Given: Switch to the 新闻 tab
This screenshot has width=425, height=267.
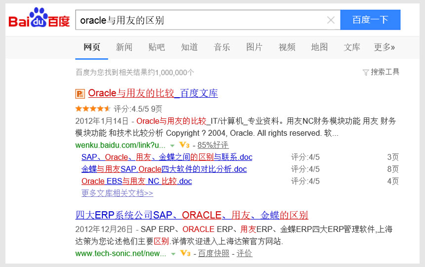Looking at the screenshot, I should click(124, 47).
